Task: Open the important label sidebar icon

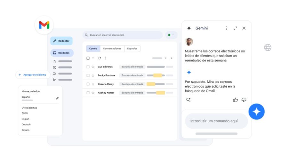Action: [54, 73]
